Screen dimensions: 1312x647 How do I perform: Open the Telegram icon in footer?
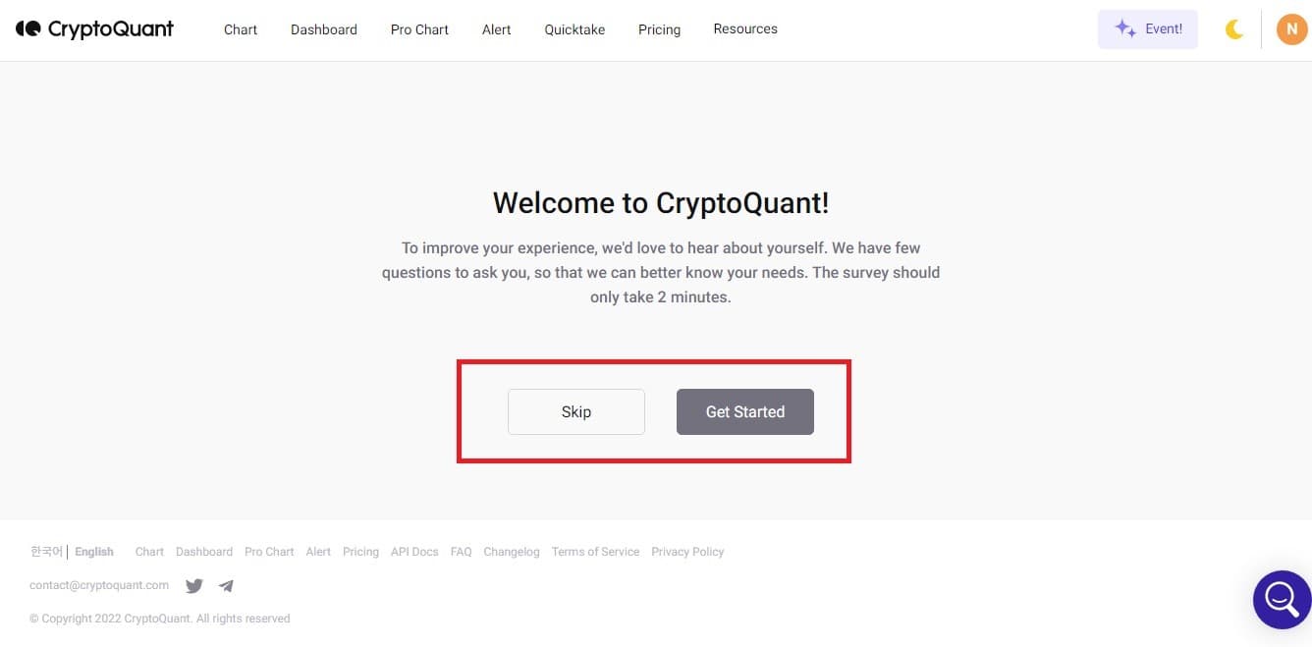[226, 586]
